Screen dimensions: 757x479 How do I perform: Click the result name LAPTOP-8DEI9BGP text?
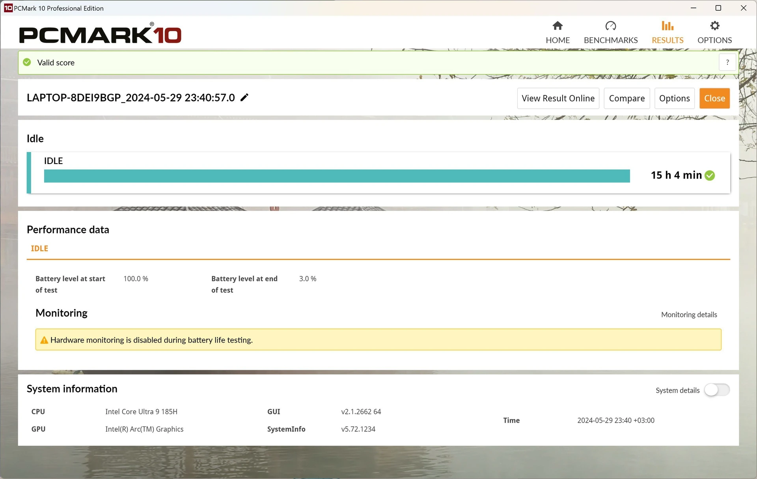(131, 97)
